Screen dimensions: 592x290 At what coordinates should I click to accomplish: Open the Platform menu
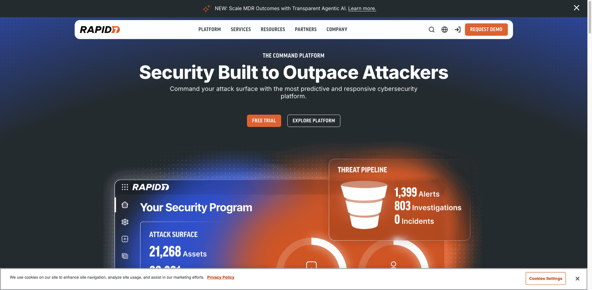click(x=209, y=29)
